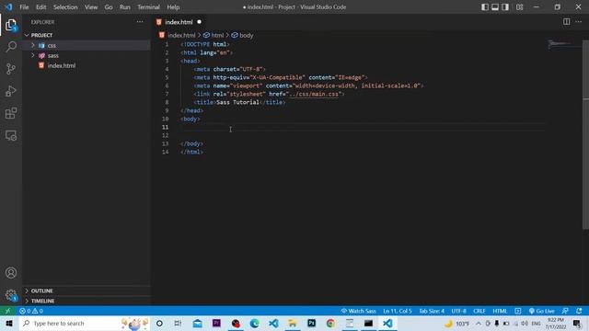The width and height of the screenshot is (589, 331).
Task: Open Cortana circle icon on taskbar
Action: point(159,323)
